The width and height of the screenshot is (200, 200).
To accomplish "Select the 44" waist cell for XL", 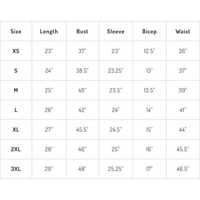I will tap(183, 130).
